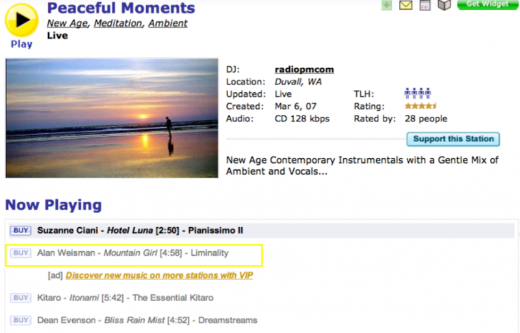Open the Meditation genre link
Image resolution: width=520 pixels, height=333 pixels.
118,23
